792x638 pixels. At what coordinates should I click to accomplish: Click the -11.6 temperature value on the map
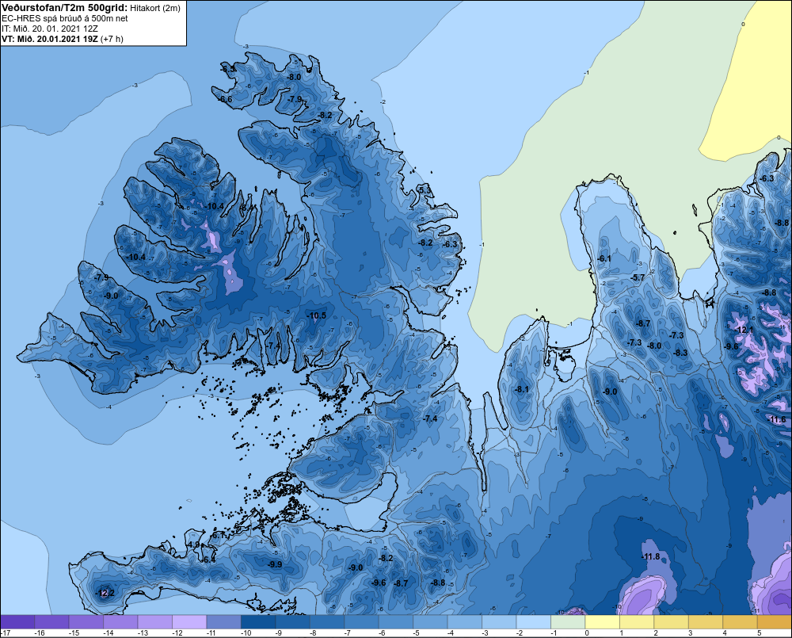[778, 419]
